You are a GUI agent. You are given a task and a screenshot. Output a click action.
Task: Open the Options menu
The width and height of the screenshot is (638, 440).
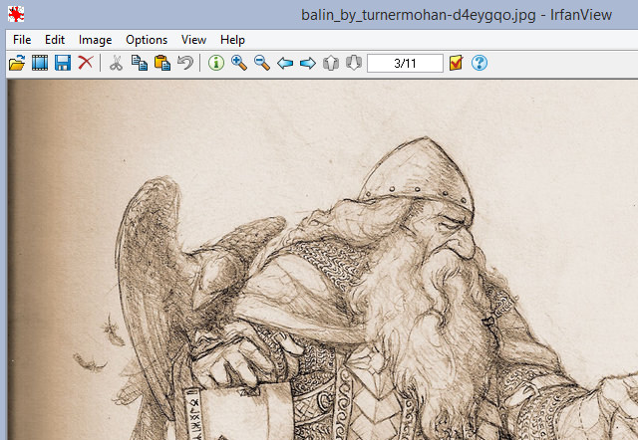pos(147,40)
